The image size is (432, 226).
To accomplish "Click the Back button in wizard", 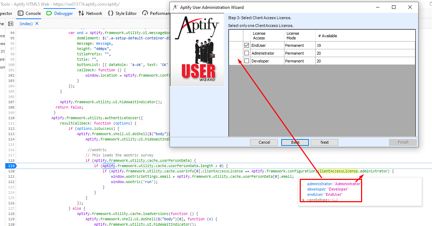I will coord(295,142).
